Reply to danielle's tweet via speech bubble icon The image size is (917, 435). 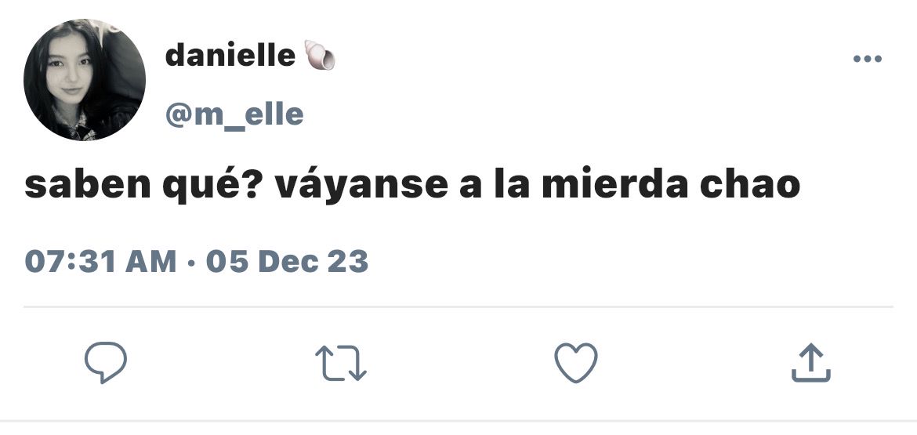coord(105,362)
